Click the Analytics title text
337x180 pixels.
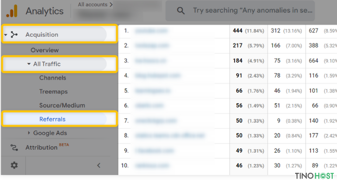tap(44, 11)
